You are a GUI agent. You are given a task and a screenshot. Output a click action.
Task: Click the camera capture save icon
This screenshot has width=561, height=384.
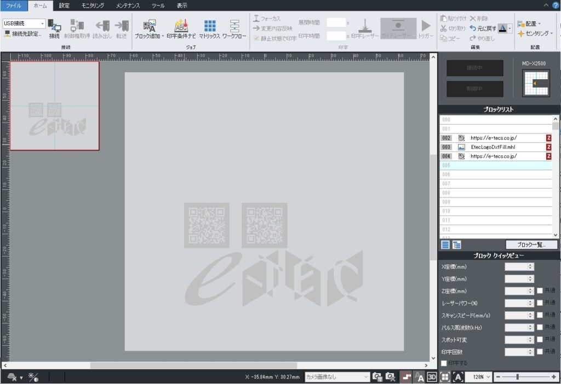[377, 376]
